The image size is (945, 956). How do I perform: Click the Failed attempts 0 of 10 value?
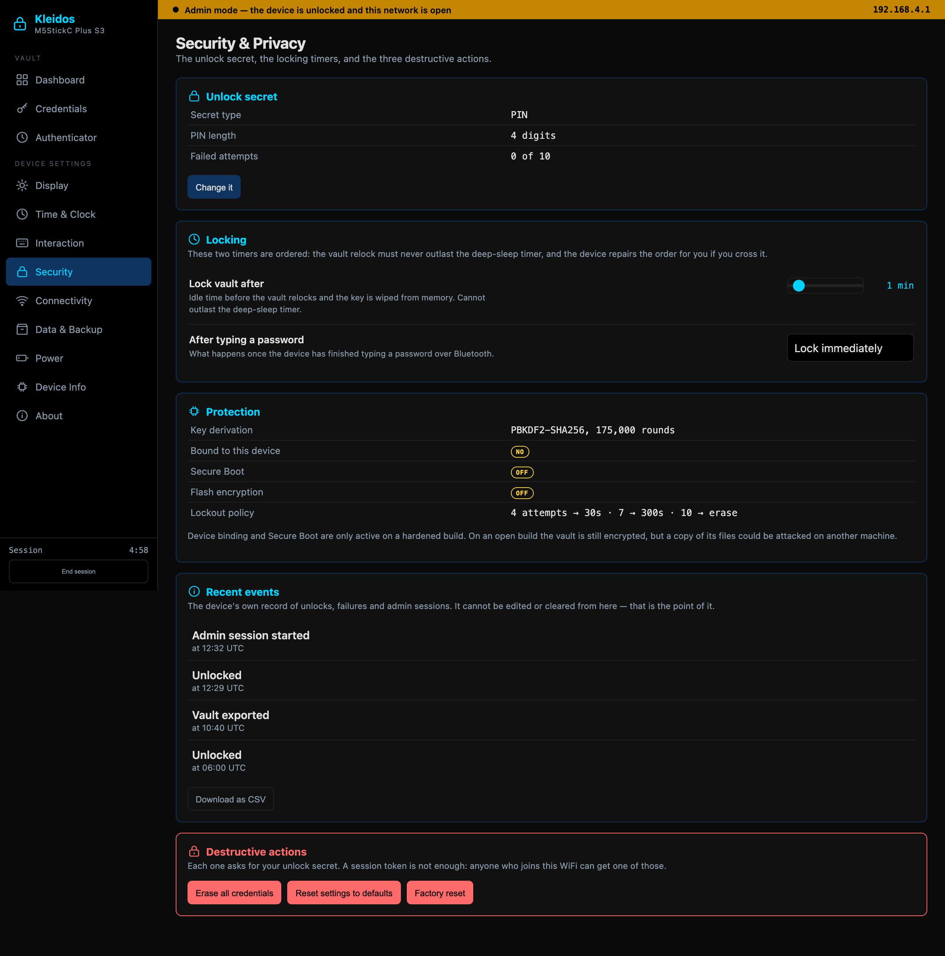[x=530, y=156]
